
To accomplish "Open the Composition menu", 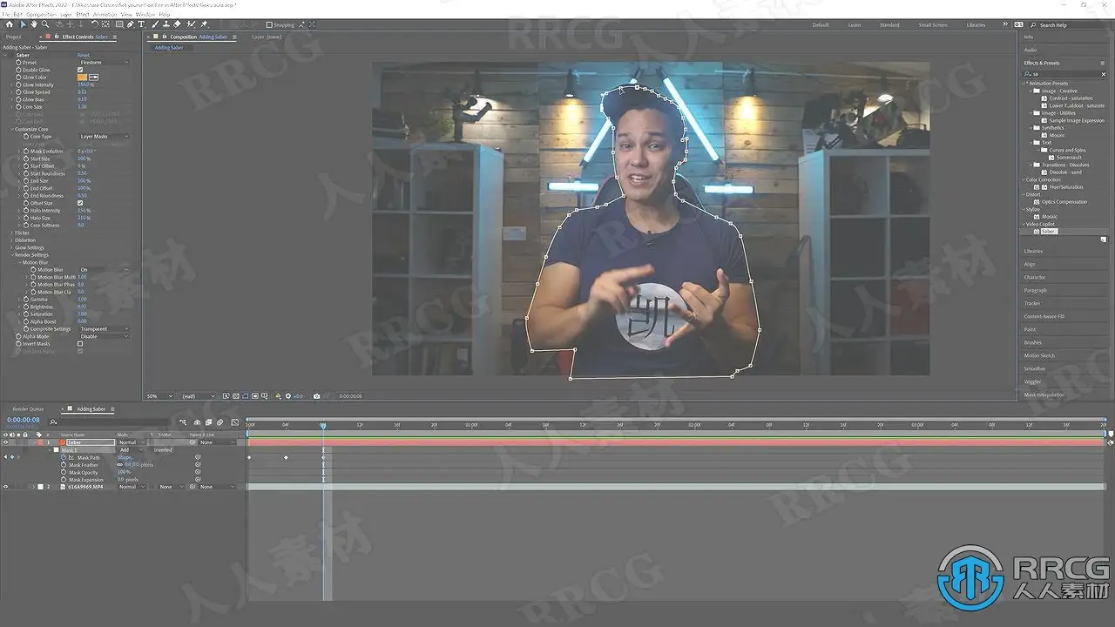I will [41, 15].
